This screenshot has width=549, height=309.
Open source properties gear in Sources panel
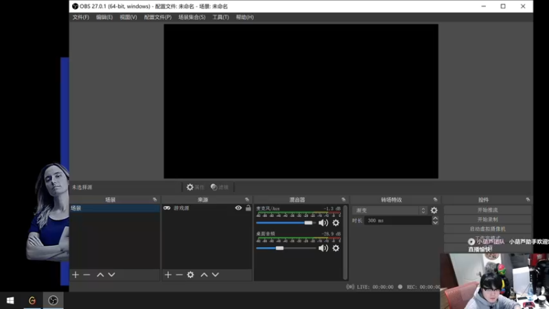191,275
